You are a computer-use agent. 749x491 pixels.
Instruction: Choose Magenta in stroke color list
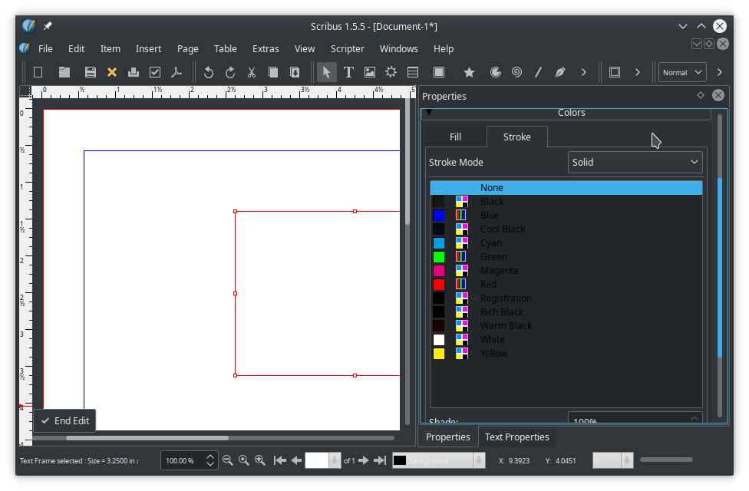click(x=499, y=271)
